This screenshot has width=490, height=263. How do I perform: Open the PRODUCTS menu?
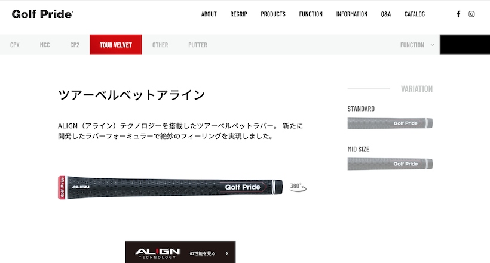(x=273, y=14)
